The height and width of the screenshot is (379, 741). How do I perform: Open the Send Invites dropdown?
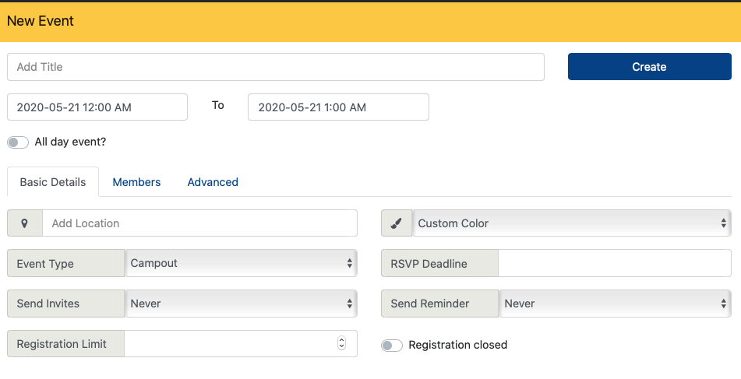click(241, 304)
